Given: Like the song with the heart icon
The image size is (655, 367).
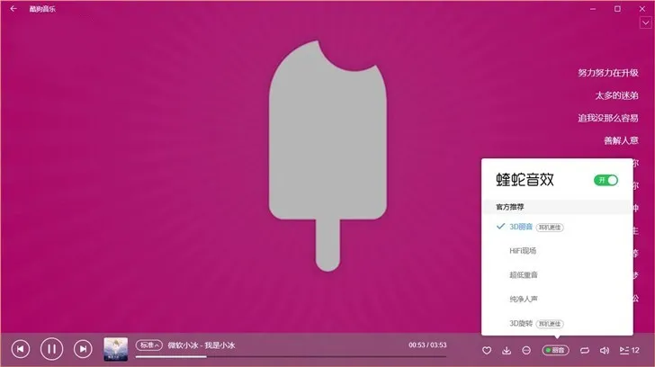Looking at the screenshot, I should [x=487, y=350].
